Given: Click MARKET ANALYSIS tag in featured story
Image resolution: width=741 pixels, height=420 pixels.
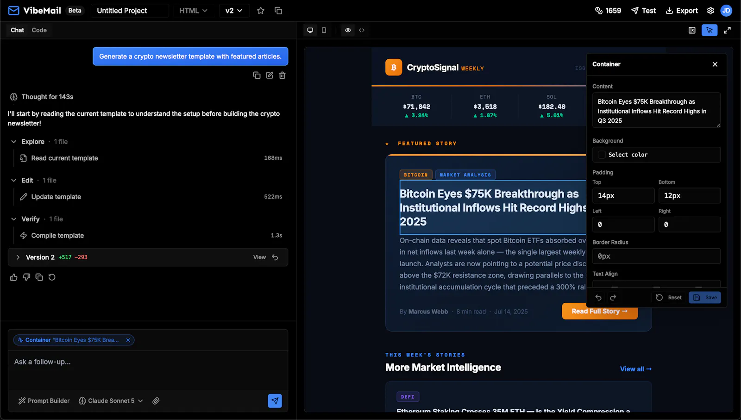Looking at the screenshot, I should tap(465, 175).
